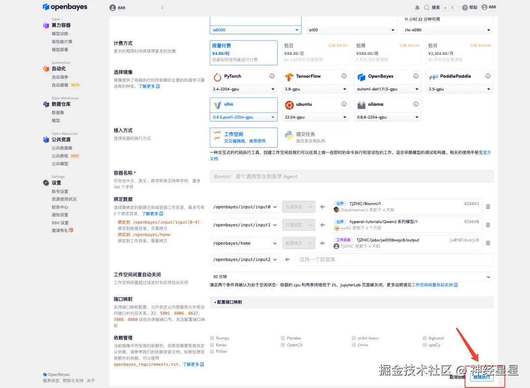The width and height of the screenshot is (530, 388).
Task: Click the 选择一个数据集 field
Action: pyautogui.click(x=394, y=259)
